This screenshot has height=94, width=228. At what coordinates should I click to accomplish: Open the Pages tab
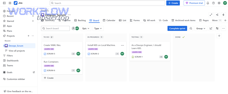(x=204, y=20)
